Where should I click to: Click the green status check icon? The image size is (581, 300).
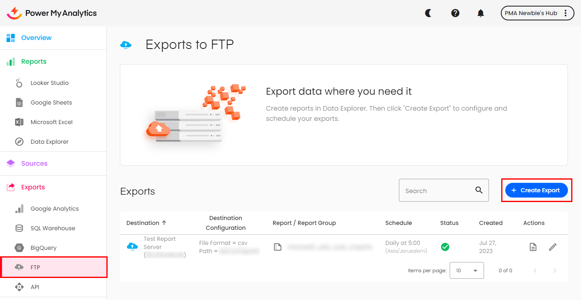click(x=445, y=247)
